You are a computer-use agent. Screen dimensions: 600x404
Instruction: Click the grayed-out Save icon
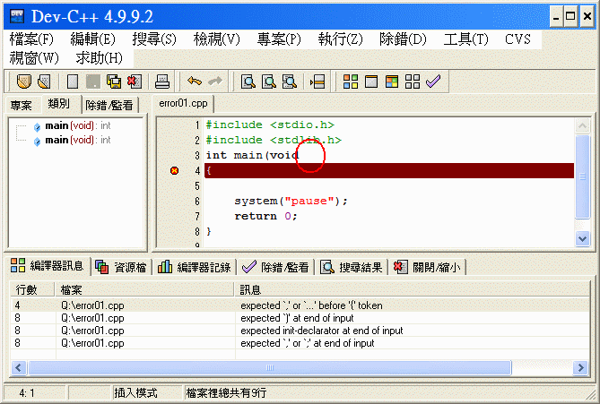click(x=93, y=82)
